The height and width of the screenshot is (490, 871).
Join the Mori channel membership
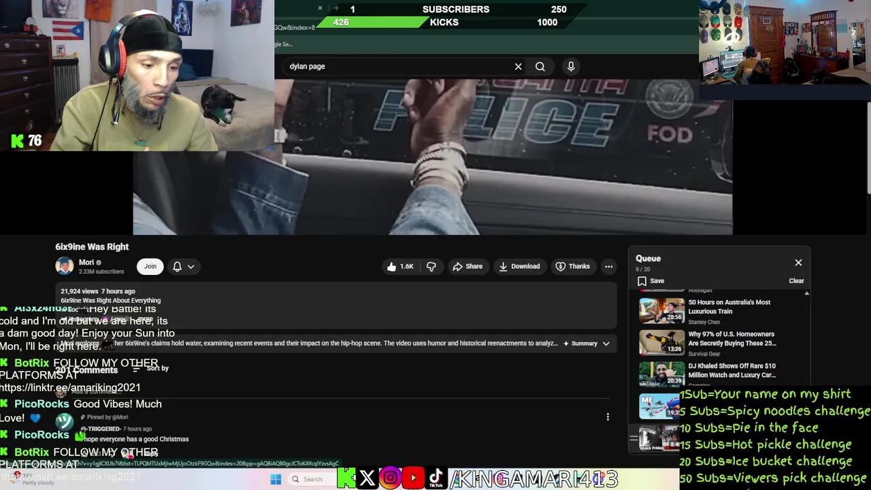pyautogui.click(x=150, y=267)
